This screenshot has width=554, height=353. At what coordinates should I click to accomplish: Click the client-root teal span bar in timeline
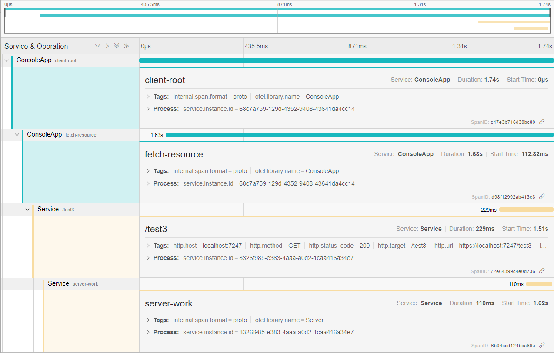coord(346,60)
